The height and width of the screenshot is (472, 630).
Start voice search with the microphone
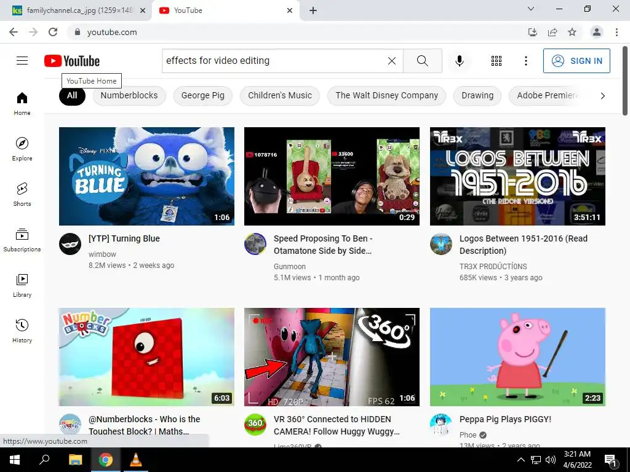[x=460, y=61]
